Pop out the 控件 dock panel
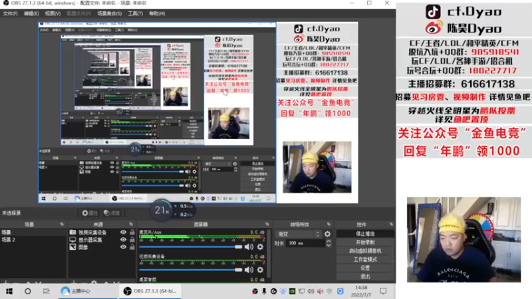The image size is (532, 299). (391, 224)
